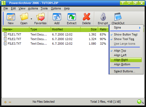
Task: Toggle Show Button Text option
Action: [126, 34]
